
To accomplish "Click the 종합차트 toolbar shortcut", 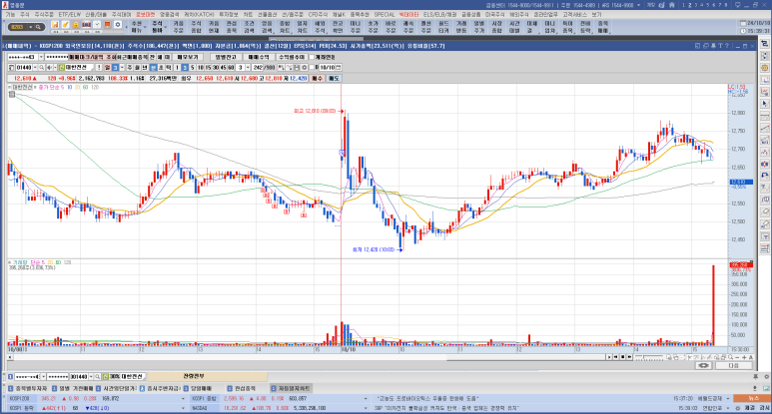I will click(285, 27).
